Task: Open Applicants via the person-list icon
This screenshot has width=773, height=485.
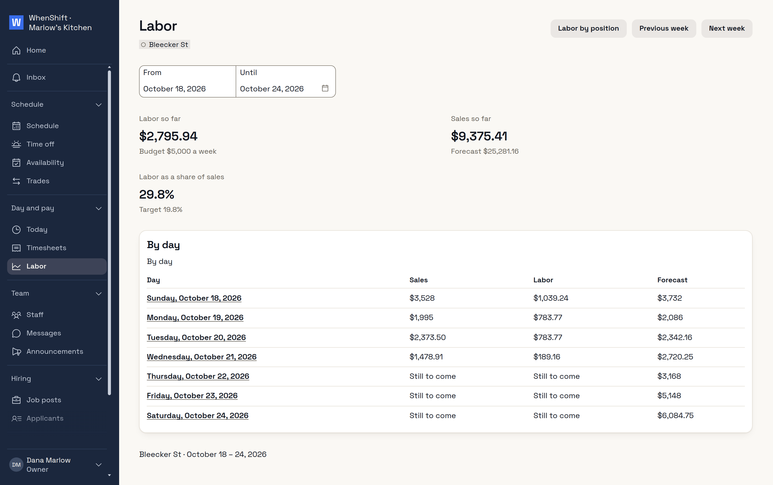Action: (16, 419)
